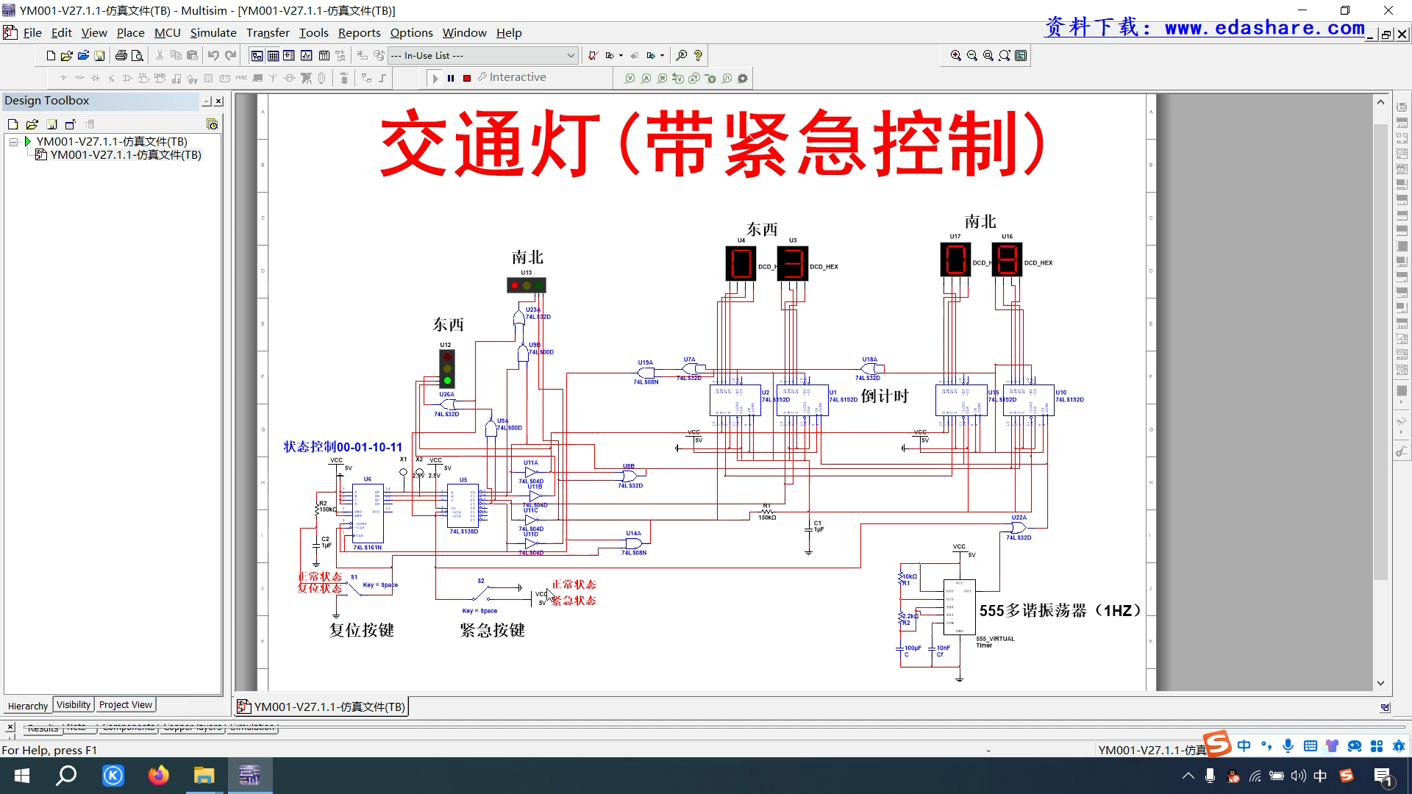The width and height of the screenshot is (1412, 794).
Task: Open the Reports menu
Action: [x=359, y=32]
